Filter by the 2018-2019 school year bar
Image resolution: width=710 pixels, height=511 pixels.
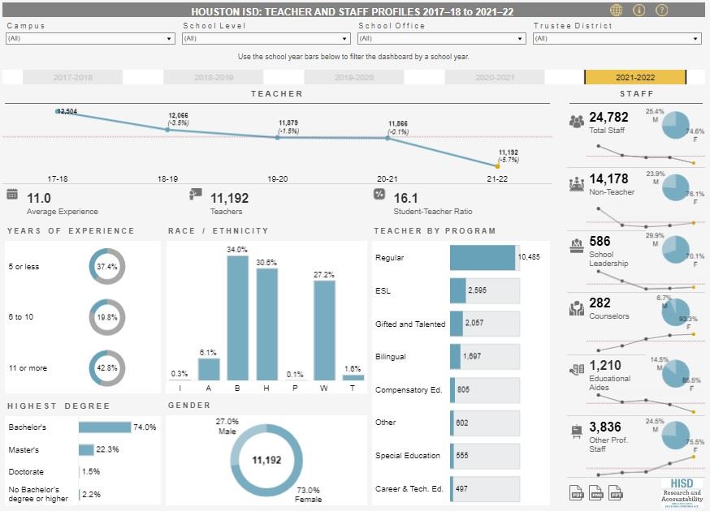point(214,77)
